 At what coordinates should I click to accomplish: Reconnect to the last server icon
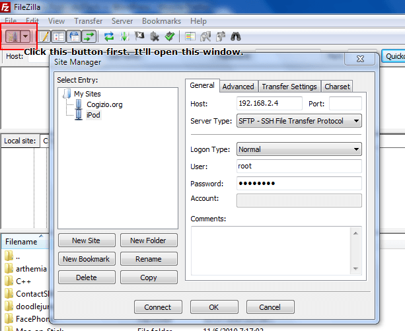tap(170, 36)
